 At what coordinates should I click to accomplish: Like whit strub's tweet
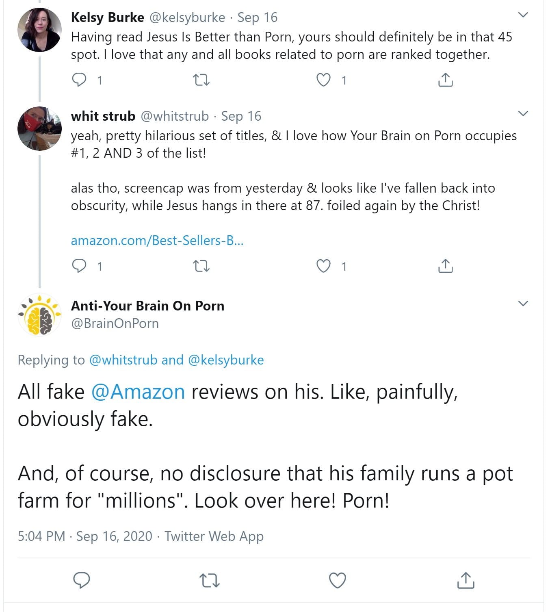click(323, 266)
